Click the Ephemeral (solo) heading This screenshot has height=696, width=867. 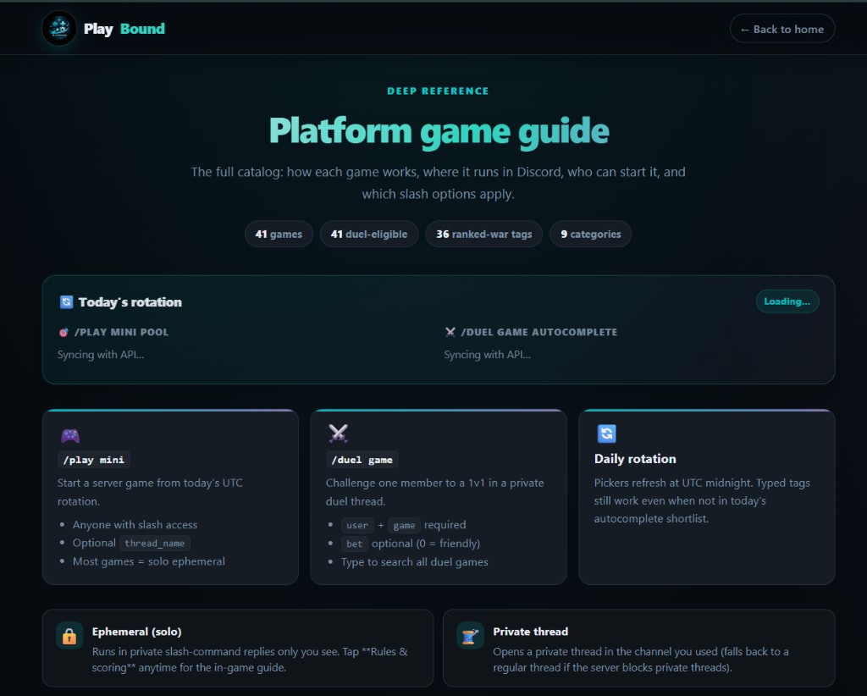[x=136, y=632]
